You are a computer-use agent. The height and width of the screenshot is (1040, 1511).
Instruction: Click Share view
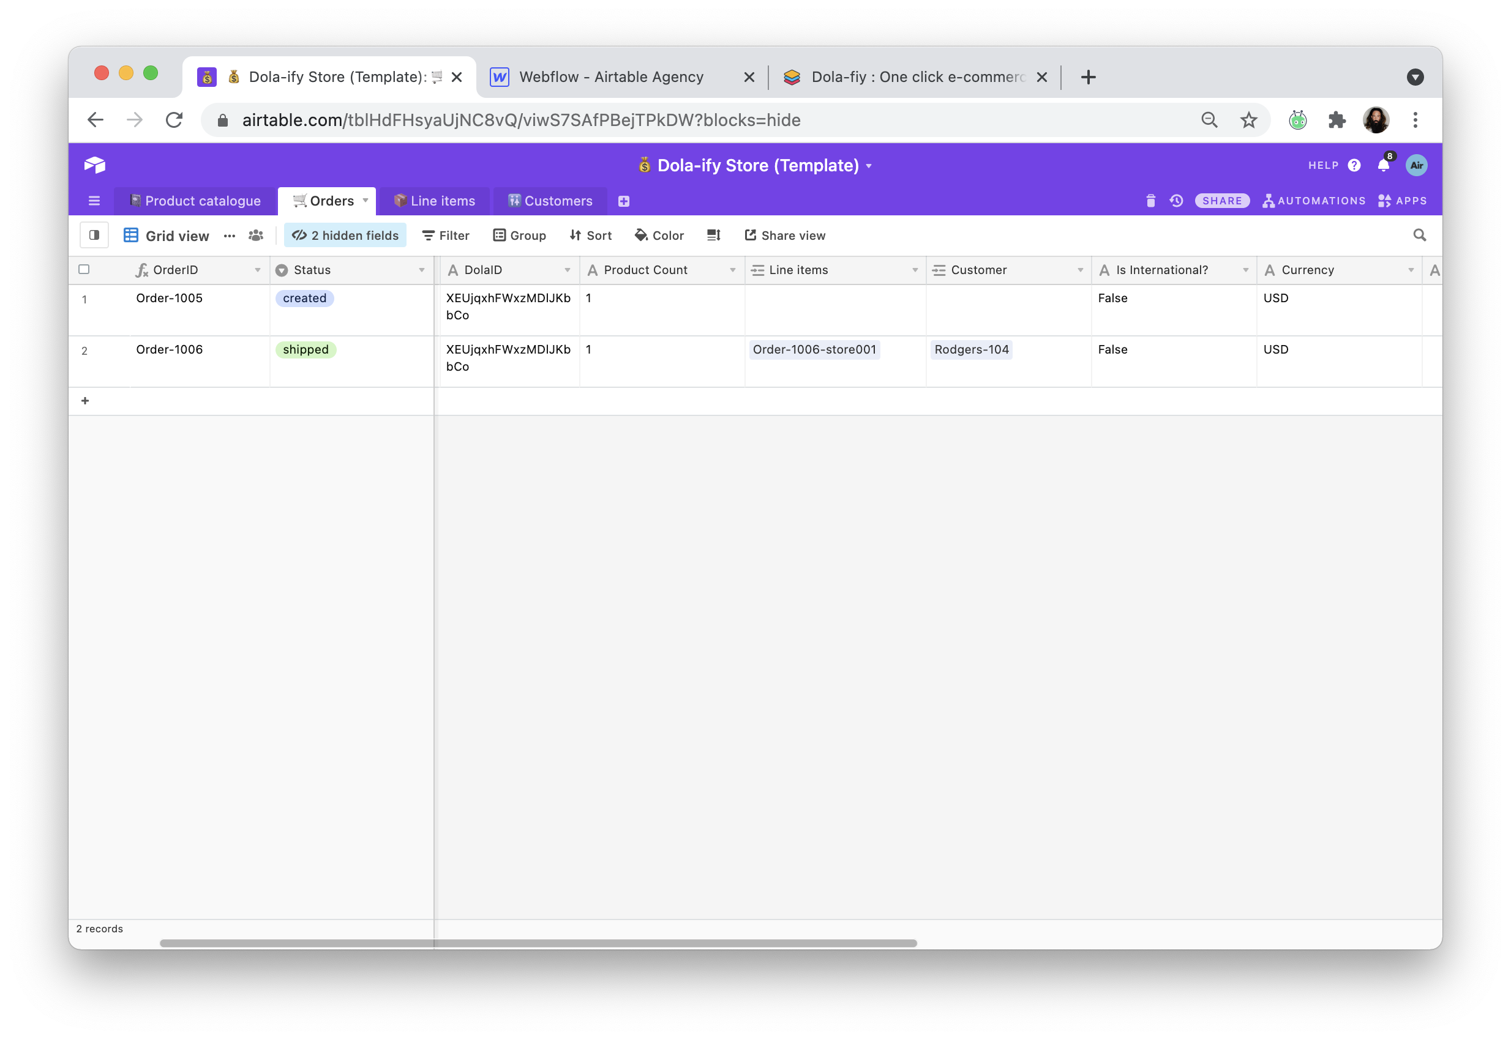(x=784, y=236)
